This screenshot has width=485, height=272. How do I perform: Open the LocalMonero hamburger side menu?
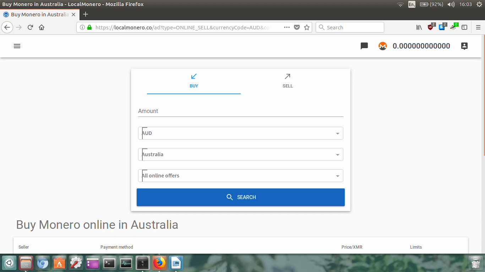pyautogui.click(x=17, y=46)
